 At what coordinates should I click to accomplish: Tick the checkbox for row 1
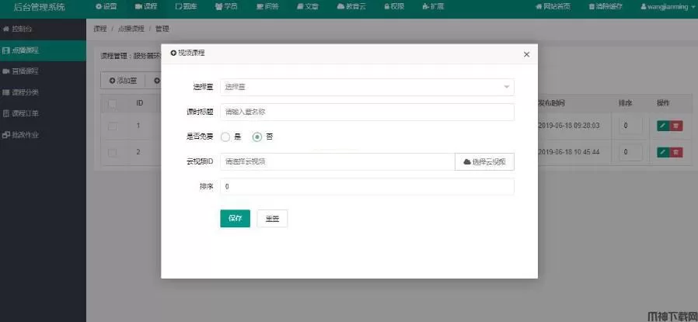click(x=113, y=126)
